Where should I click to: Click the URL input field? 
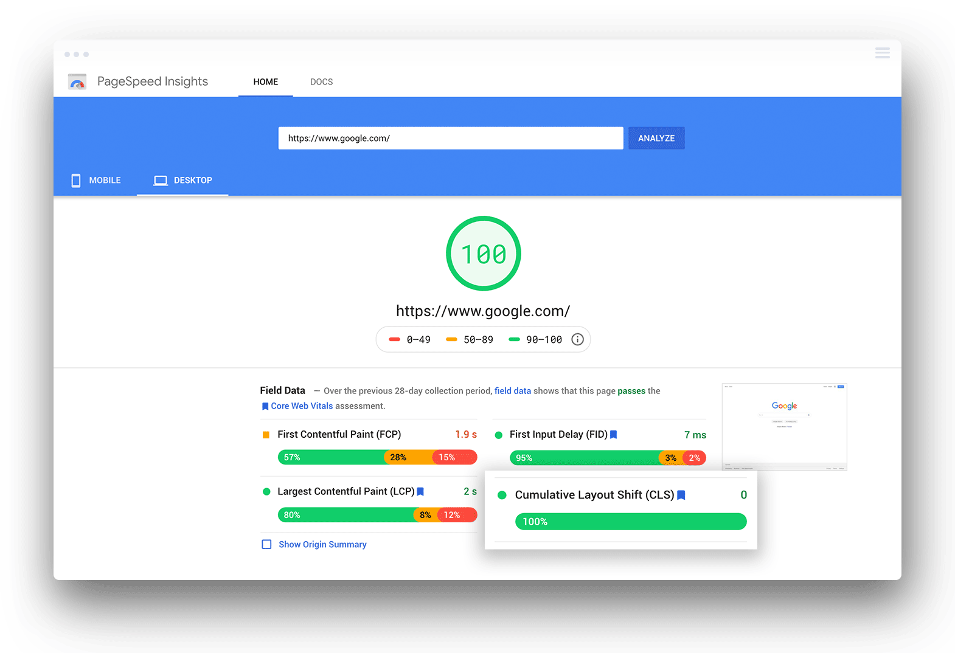click(450, 138)
